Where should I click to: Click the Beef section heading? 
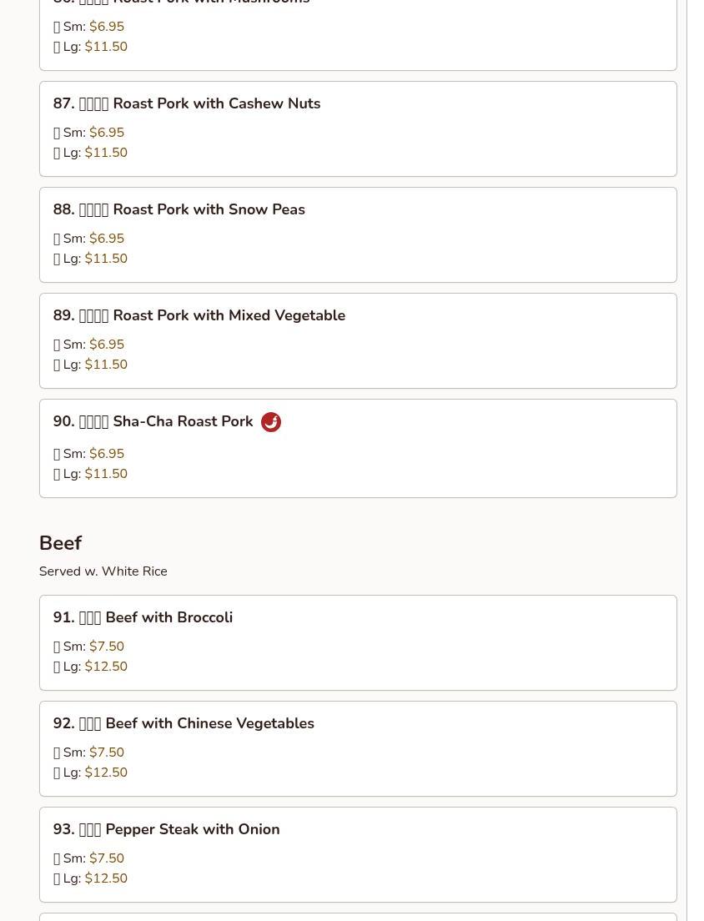(61, 543)
